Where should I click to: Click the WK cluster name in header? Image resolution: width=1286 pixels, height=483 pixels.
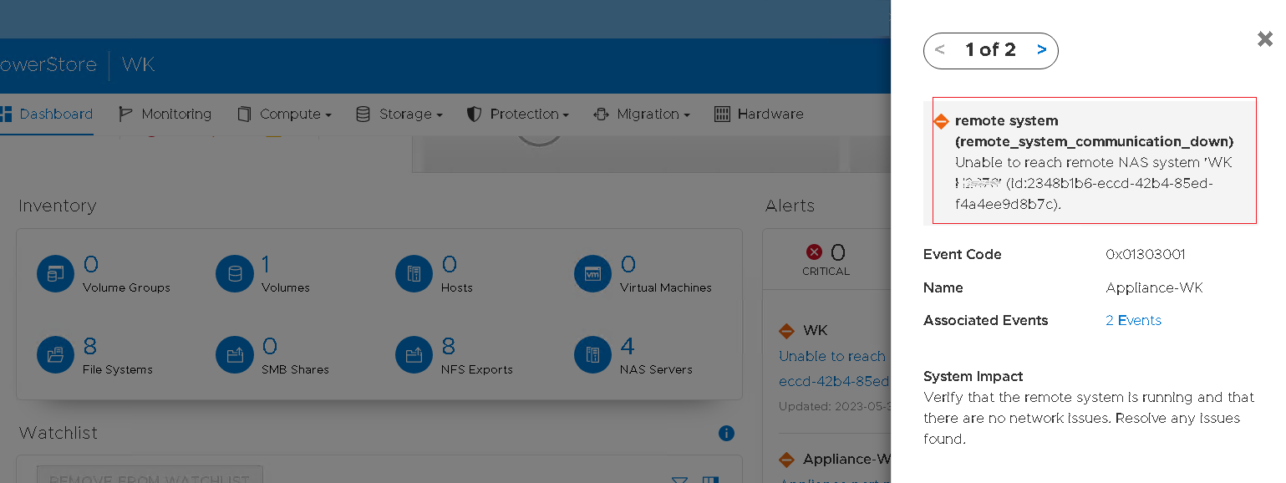tap(138, 64)
